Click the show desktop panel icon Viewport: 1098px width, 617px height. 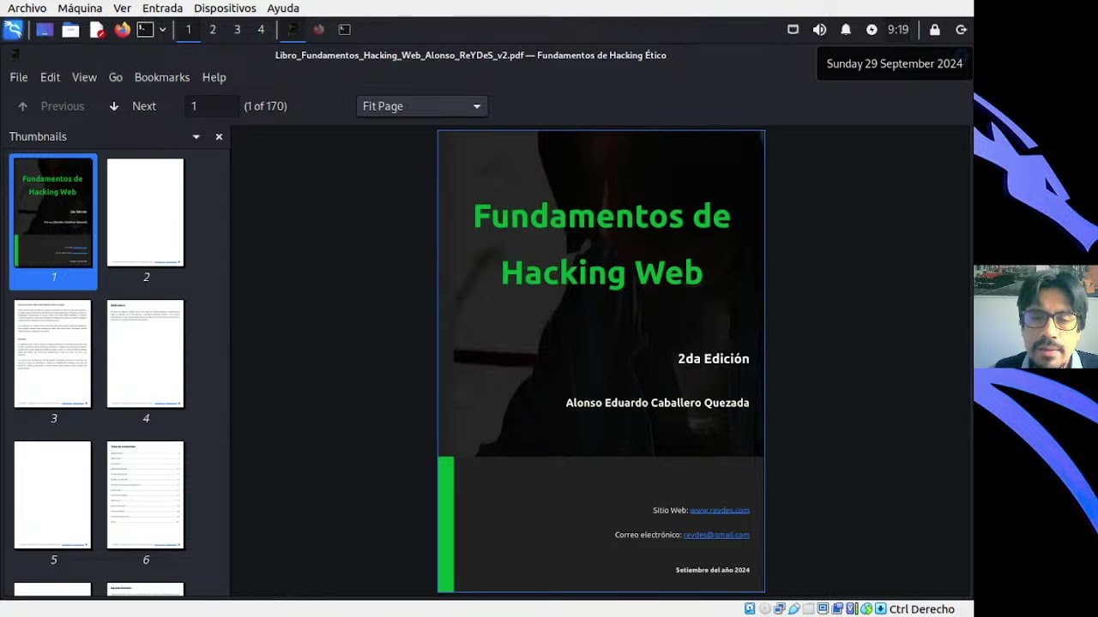[x=45, y=30]
